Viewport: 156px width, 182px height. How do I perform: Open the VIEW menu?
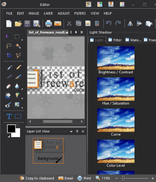95,13
